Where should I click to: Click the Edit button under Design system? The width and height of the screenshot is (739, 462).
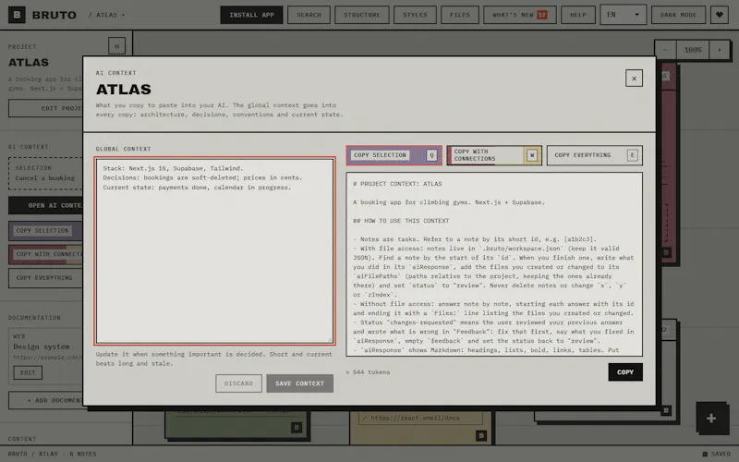click(28, 372)
